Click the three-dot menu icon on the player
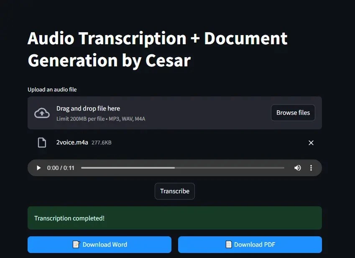The image size is (355, 258). tap(311, 167)
